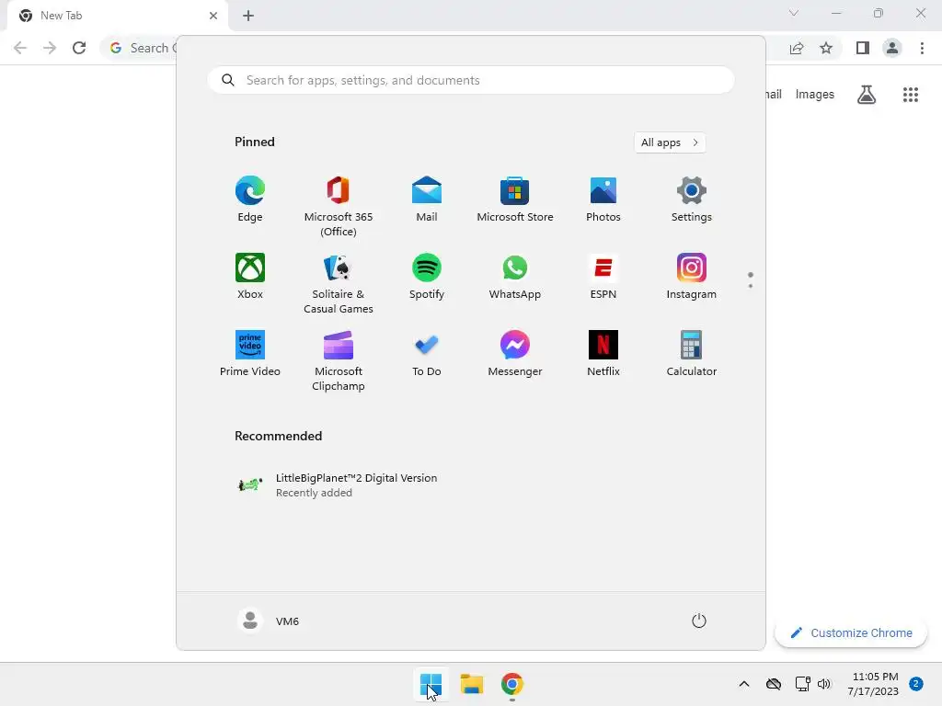
Task: Open the Chrome profile avatar
Action: click(892, 48)
